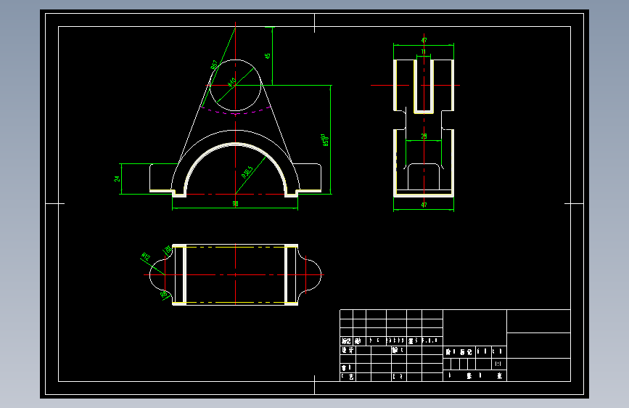Click the 1:1 scale cell in title block
Viewport: 629px width, 408px height.
tap(498, 364)
